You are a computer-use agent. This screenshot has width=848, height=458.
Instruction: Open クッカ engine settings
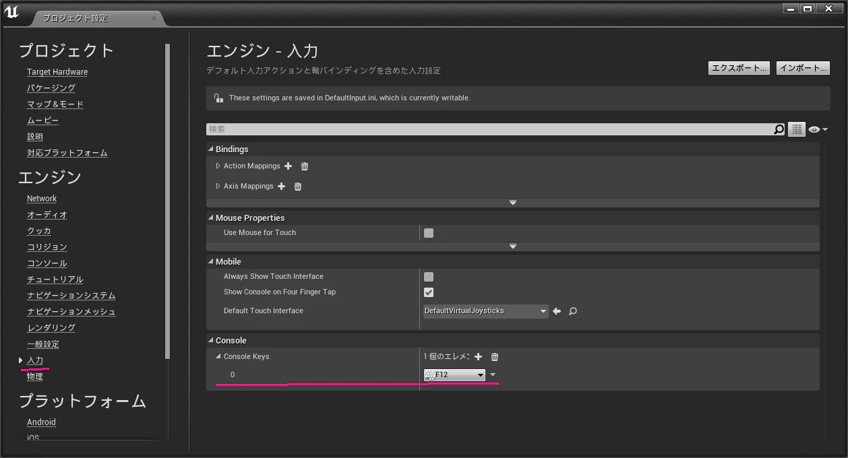pos(39,231)
